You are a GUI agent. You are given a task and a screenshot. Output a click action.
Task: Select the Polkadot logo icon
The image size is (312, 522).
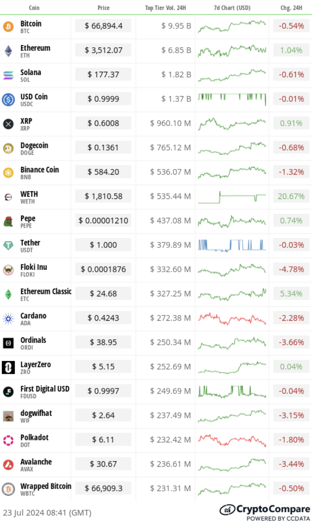tap(8, 440)
